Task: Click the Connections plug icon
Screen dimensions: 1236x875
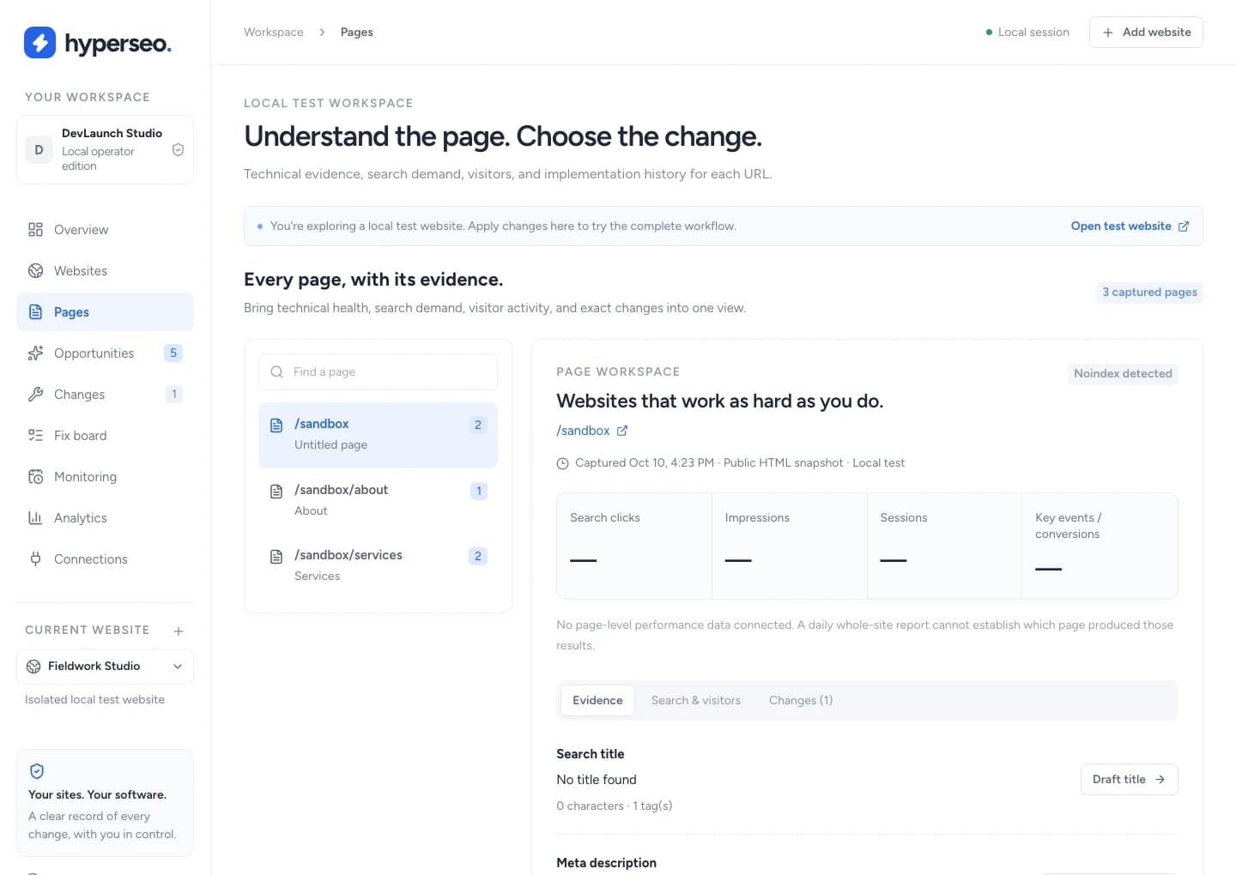Action: (35, 559)
